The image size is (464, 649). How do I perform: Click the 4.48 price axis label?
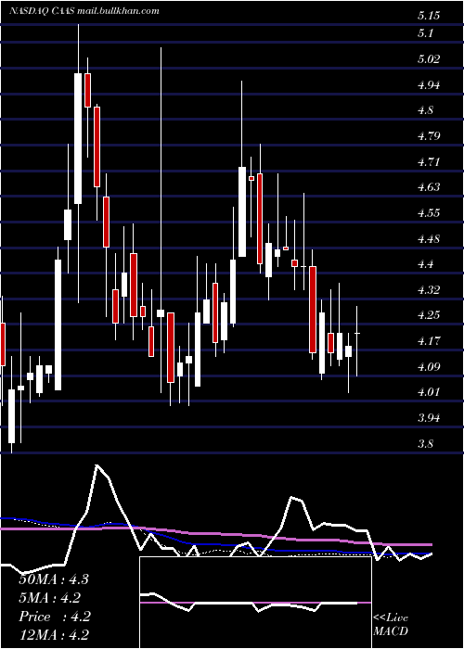coord(429,239)
